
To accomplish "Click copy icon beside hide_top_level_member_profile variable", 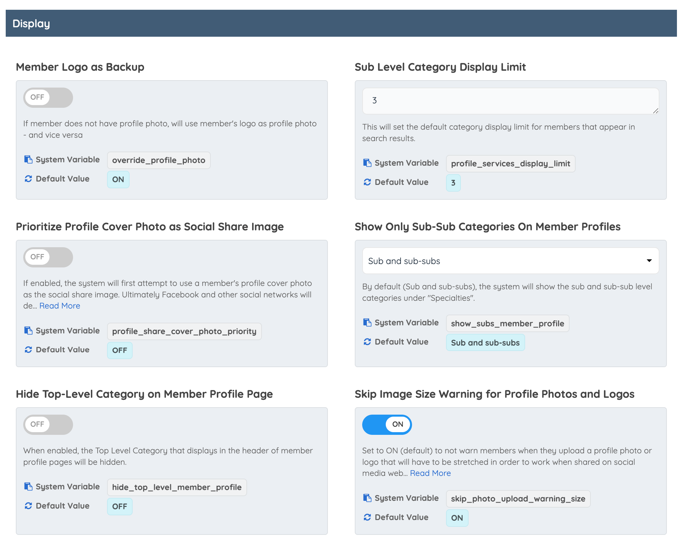I will tap(28, 486).
